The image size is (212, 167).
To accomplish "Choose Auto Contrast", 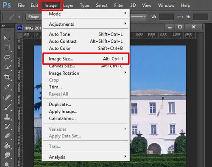I will (86, 41).
